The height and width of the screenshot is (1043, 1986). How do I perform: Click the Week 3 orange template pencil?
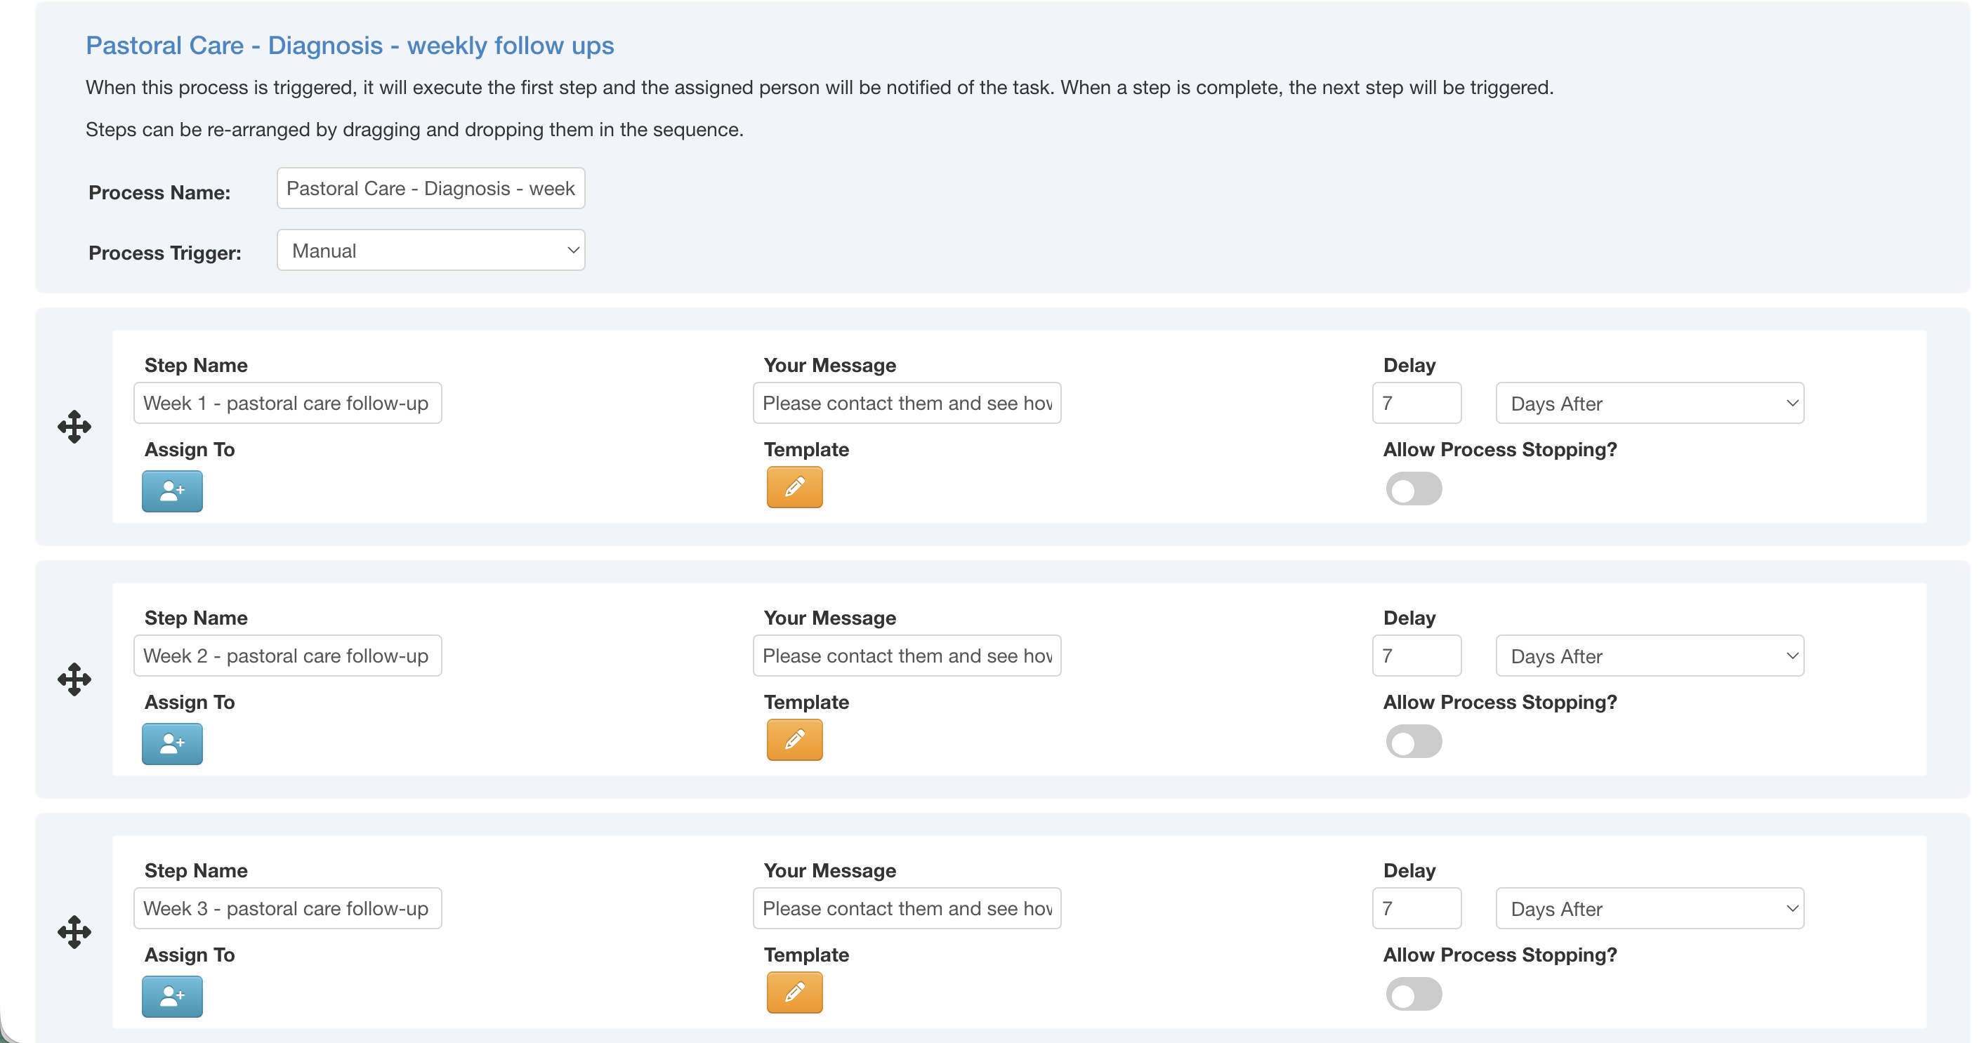pyautogui.click(x=794, y=992)
